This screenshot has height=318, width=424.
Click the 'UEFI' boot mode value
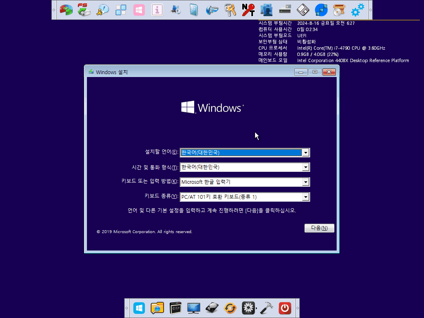pos(302,36)
